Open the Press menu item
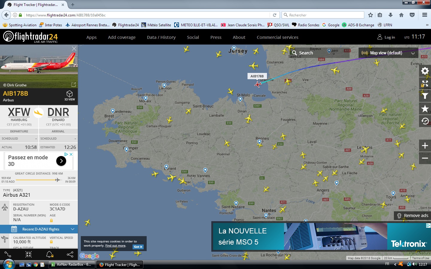 216,37
